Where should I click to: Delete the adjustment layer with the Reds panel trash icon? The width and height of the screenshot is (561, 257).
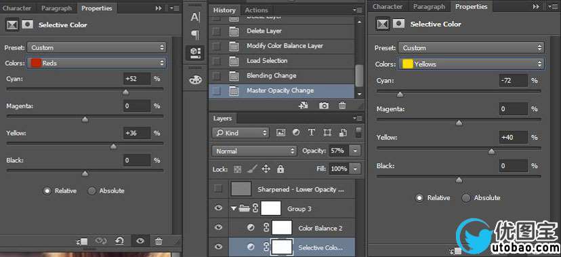pos(159,241)
